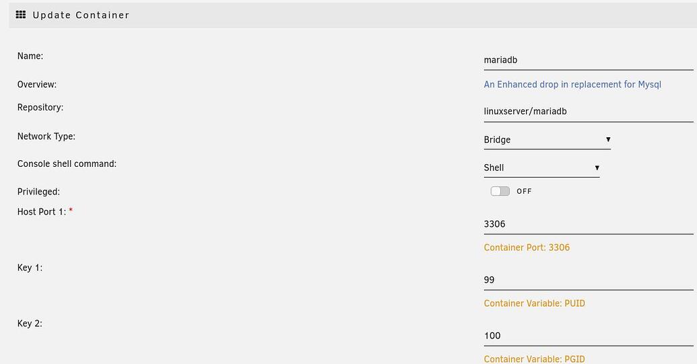Click the Key 2 field with value 100
The width and height of the screenshot is (697, 364).
pos(589,336)
